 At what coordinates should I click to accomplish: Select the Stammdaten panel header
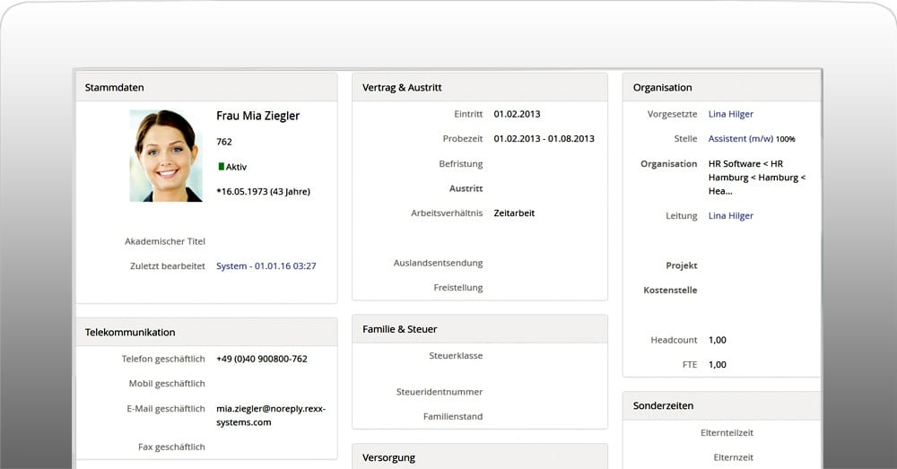pos(206,88)
